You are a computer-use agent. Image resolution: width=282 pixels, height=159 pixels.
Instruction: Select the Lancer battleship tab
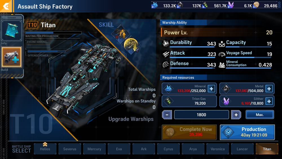242,149
